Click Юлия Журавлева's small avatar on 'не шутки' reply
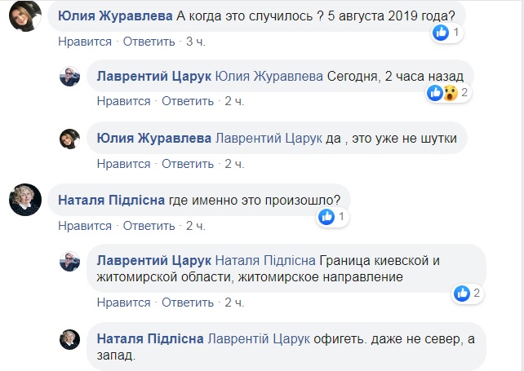 [x=69, y=139]
